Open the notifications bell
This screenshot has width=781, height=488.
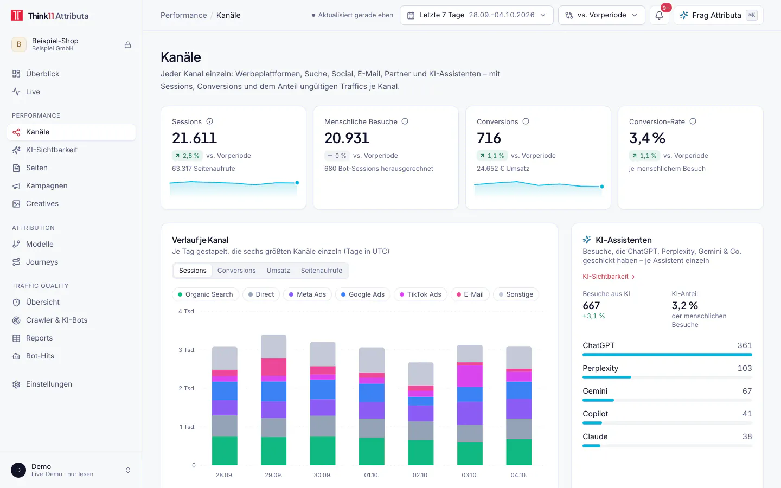(x=659, y=15)
